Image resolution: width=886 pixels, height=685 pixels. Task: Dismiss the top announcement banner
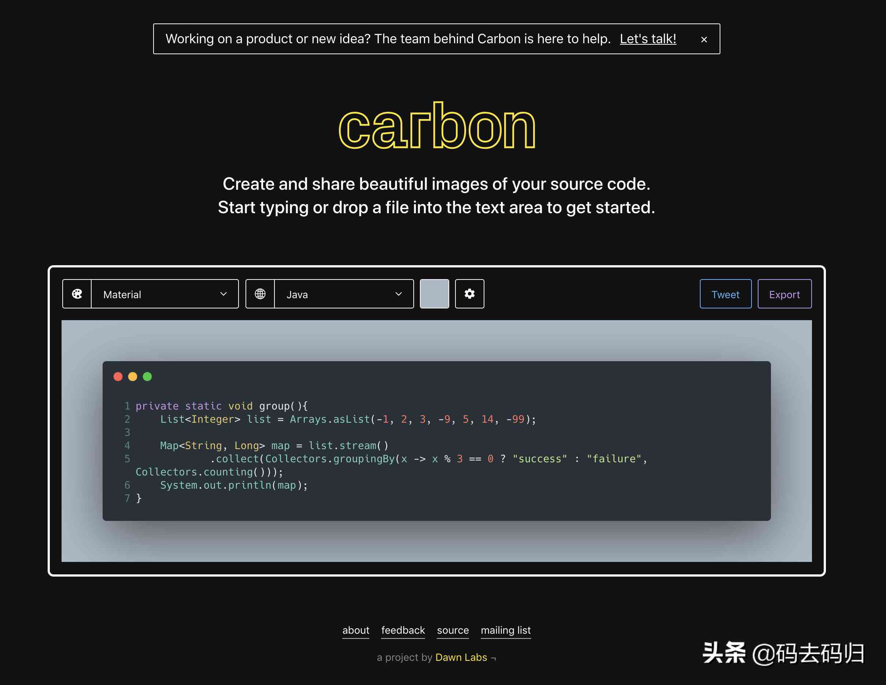click(704, 38)
